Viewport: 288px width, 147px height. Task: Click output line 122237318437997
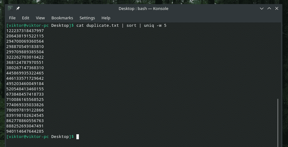25,31
